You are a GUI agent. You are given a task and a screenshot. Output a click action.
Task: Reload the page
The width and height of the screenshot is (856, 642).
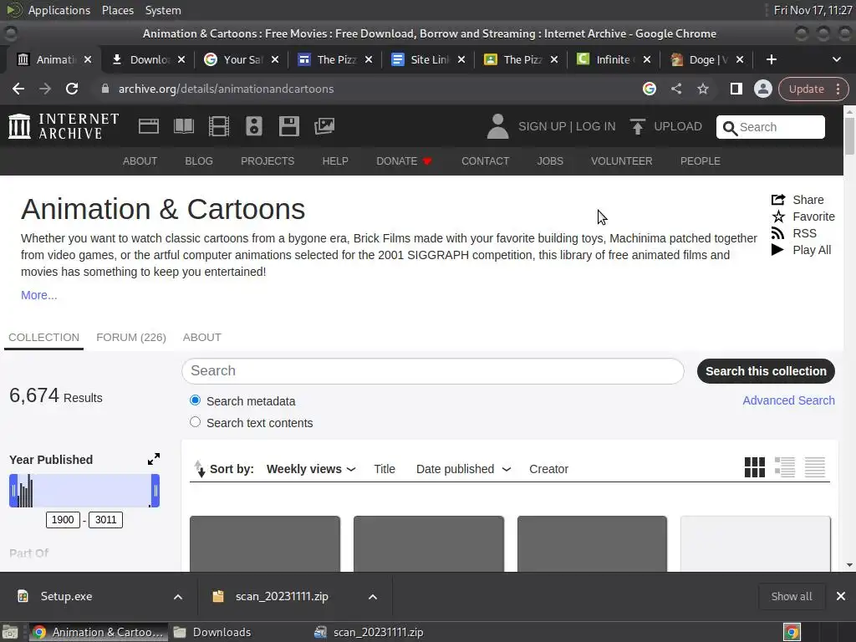point(72,89)
